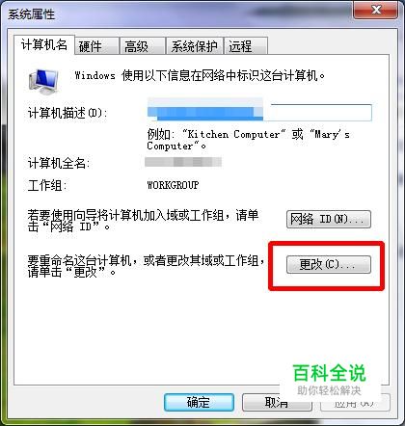
Task: Click the 百科全说 green watermark logo
Action: click(330, 373)
